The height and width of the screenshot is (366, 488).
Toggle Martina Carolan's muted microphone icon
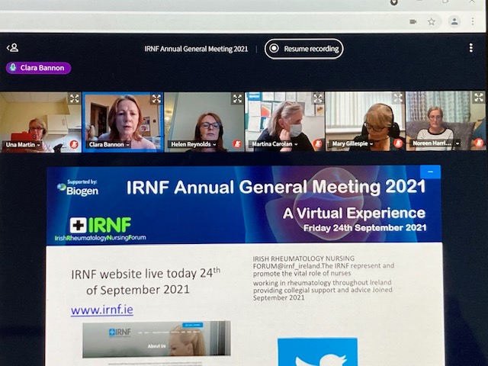point(317,143)
